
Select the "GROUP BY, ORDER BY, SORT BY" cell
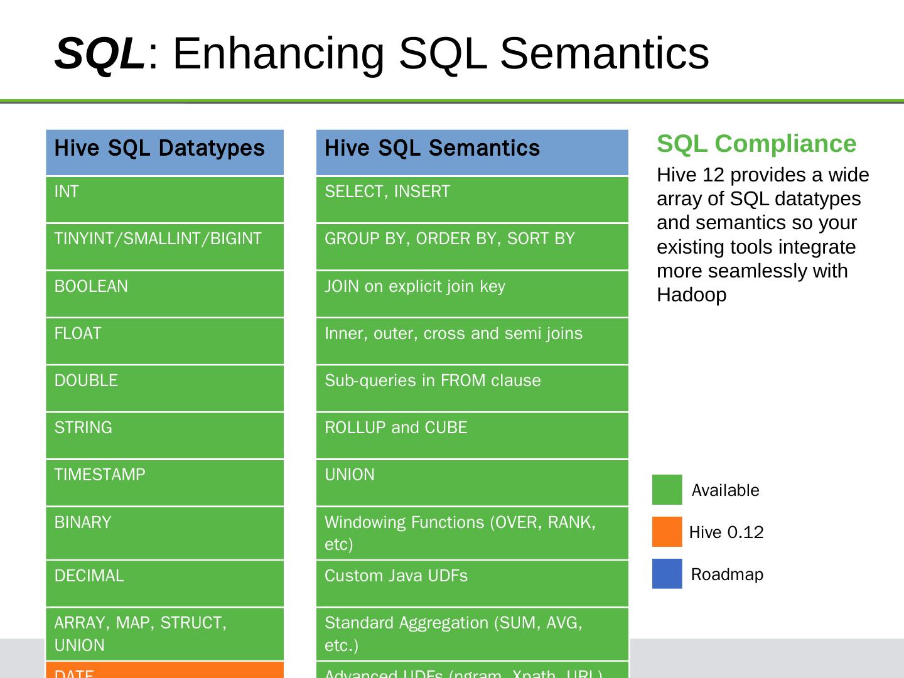pos(472,247)
